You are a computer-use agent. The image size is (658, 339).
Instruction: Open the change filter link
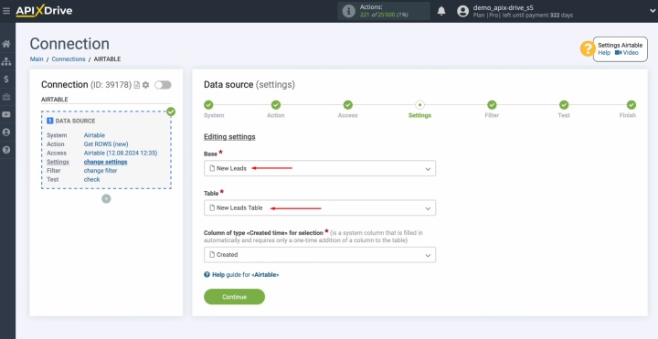[x=101, y=171]
